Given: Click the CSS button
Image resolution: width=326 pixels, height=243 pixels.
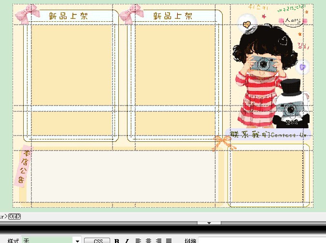Looking at the screenshot, I should click(x=97, y=241).
